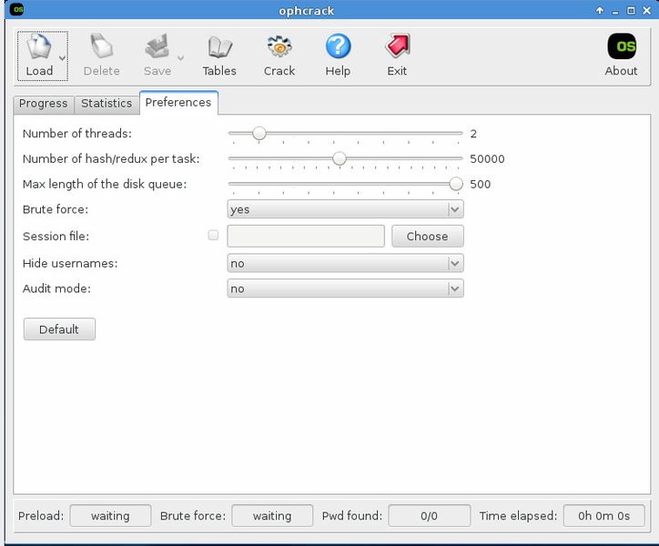659x546 pixels.
Task: Click the Pwd found 0/0 field
Action: coord(429,516)
